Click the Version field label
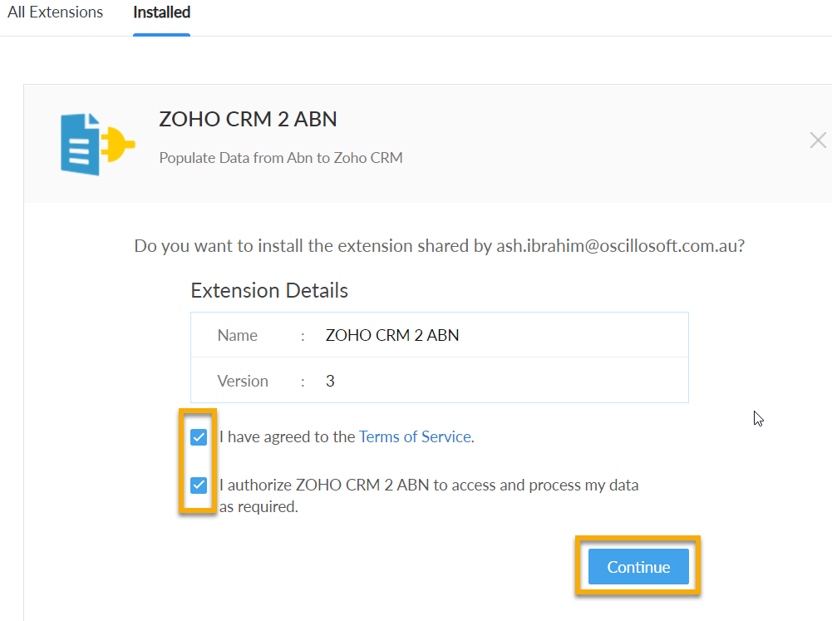 coord(243,381)
